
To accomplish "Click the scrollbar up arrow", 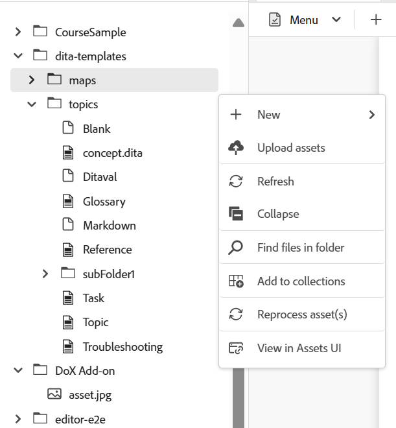I will coord(238,23).
